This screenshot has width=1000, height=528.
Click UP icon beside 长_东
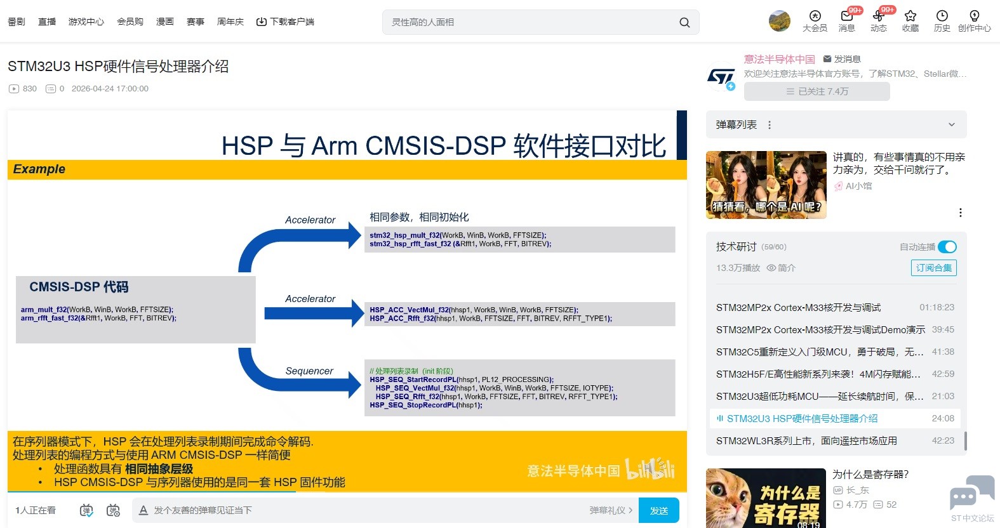click(838, 491)
